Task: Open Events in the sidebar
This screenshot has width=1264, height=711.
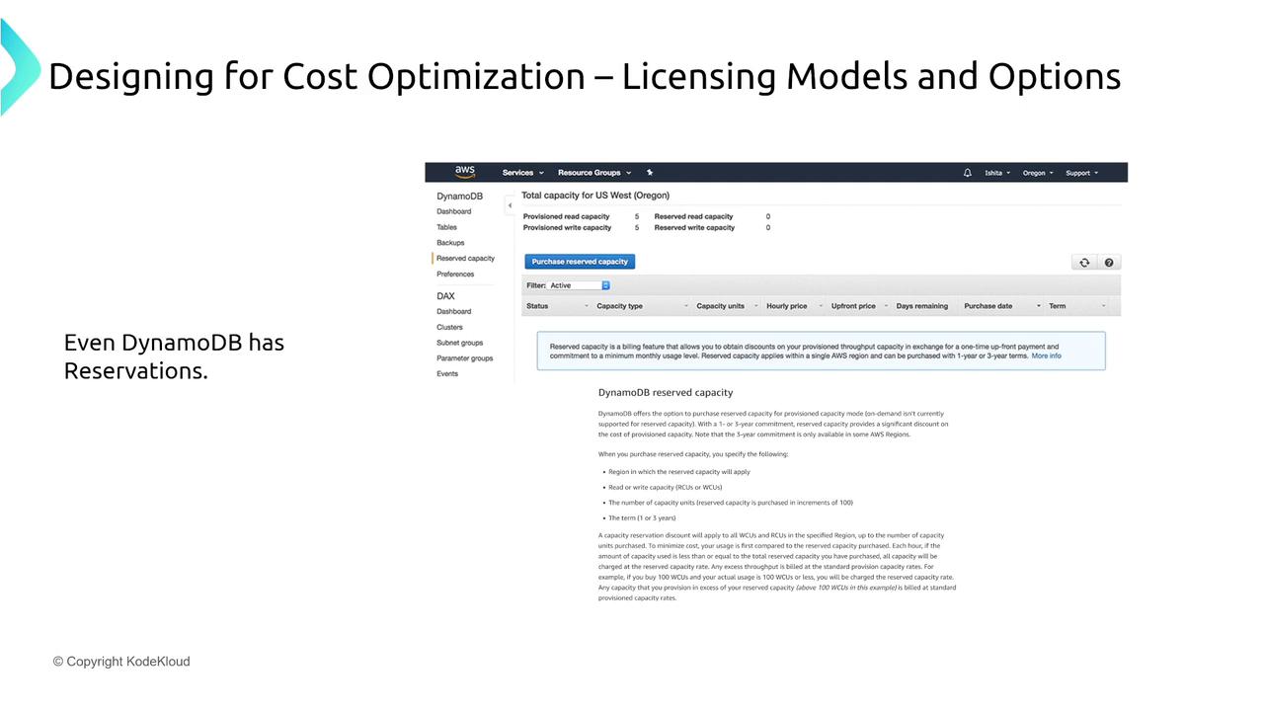Action: coord(447,374)
